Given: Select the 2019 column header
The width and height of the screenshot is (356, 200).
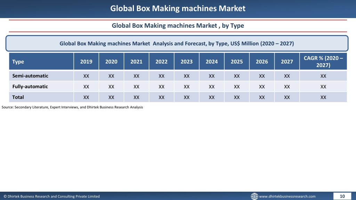Looking at the screenshot, I should (86, 61).
